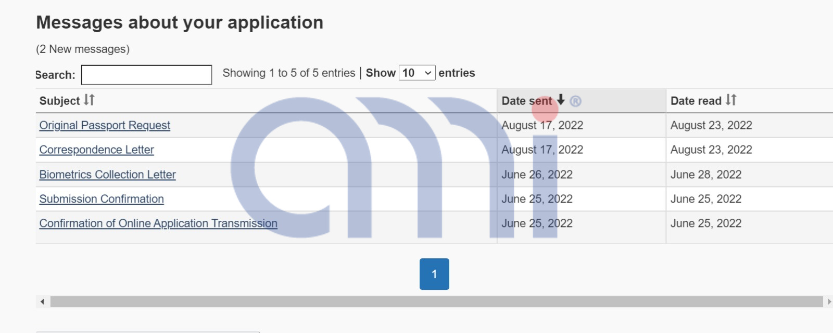Click the Date read column header label
This screenshot has height=333, width=833.
(696, 101)
